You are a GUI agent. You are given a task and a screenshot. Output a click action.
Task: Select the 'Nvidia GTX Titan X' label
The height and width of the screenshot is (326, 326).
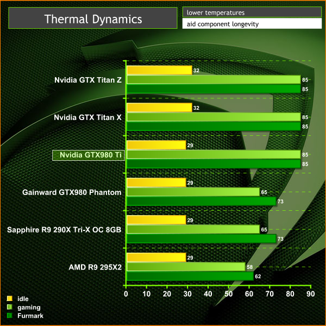tap(87, 117)
